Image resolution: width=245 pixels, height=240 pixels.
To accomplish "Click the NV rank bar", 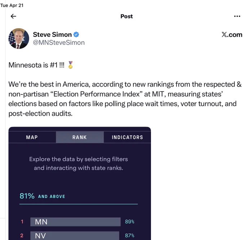I will click(x=75, y=235).
